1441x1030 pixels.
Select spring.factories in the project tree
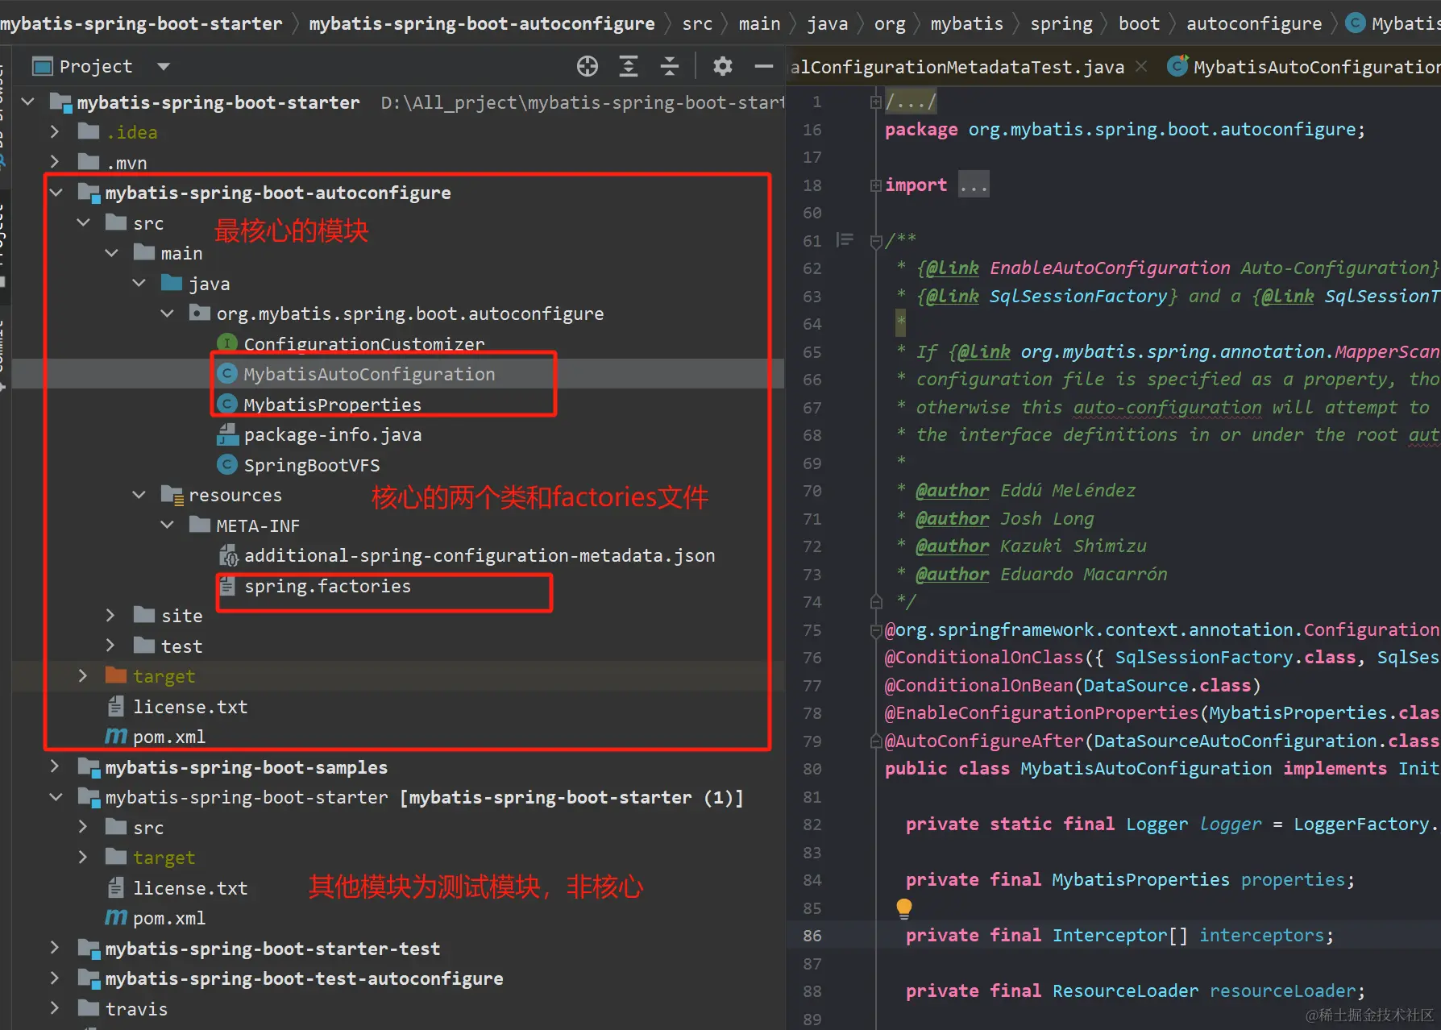(327, 586)
